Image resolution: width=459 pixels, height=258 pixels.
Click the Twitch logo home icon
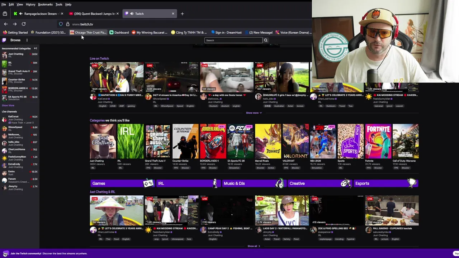4,40
